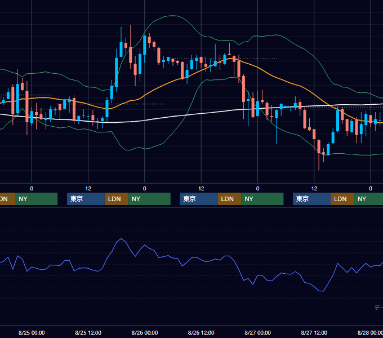Click the 8/27 12:00 date label

click(314, 332)
